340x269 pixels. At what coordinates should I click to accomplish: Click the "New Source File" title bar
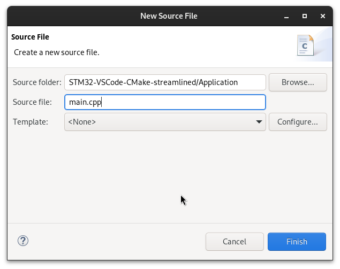(169, 16)
